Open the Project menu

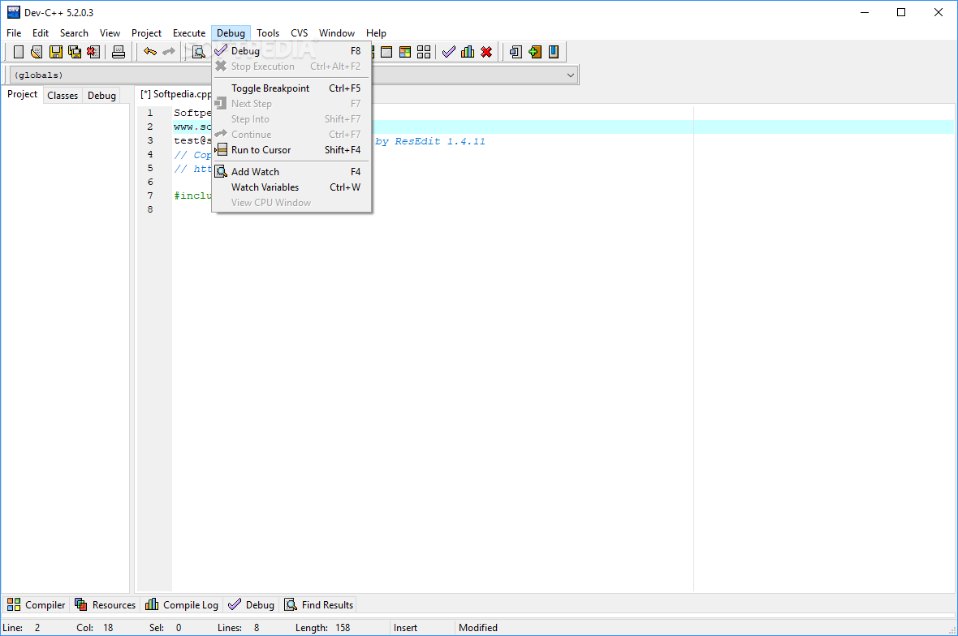[x=147, y=33]
